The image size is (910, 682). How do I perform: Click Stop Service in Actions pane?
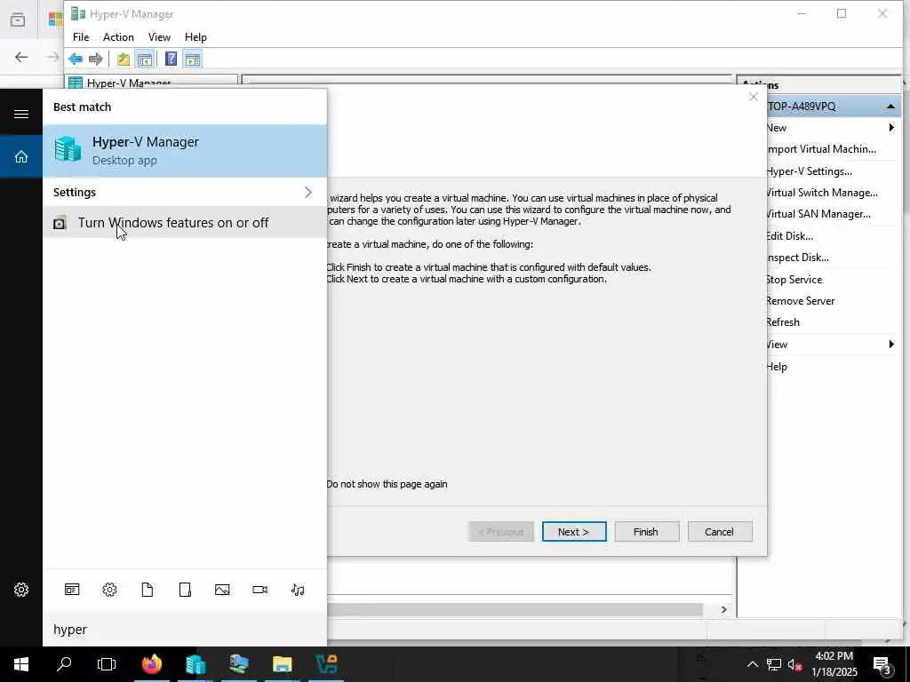point(794,280)
